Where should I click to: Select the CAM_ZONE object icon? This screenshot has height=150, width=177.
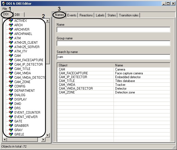click(x=11, y=82)
